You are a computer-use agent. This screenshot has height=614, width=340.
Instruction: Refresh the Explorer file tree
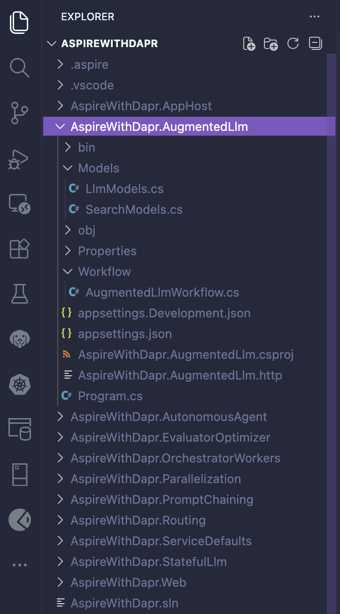tap(293, 44)
